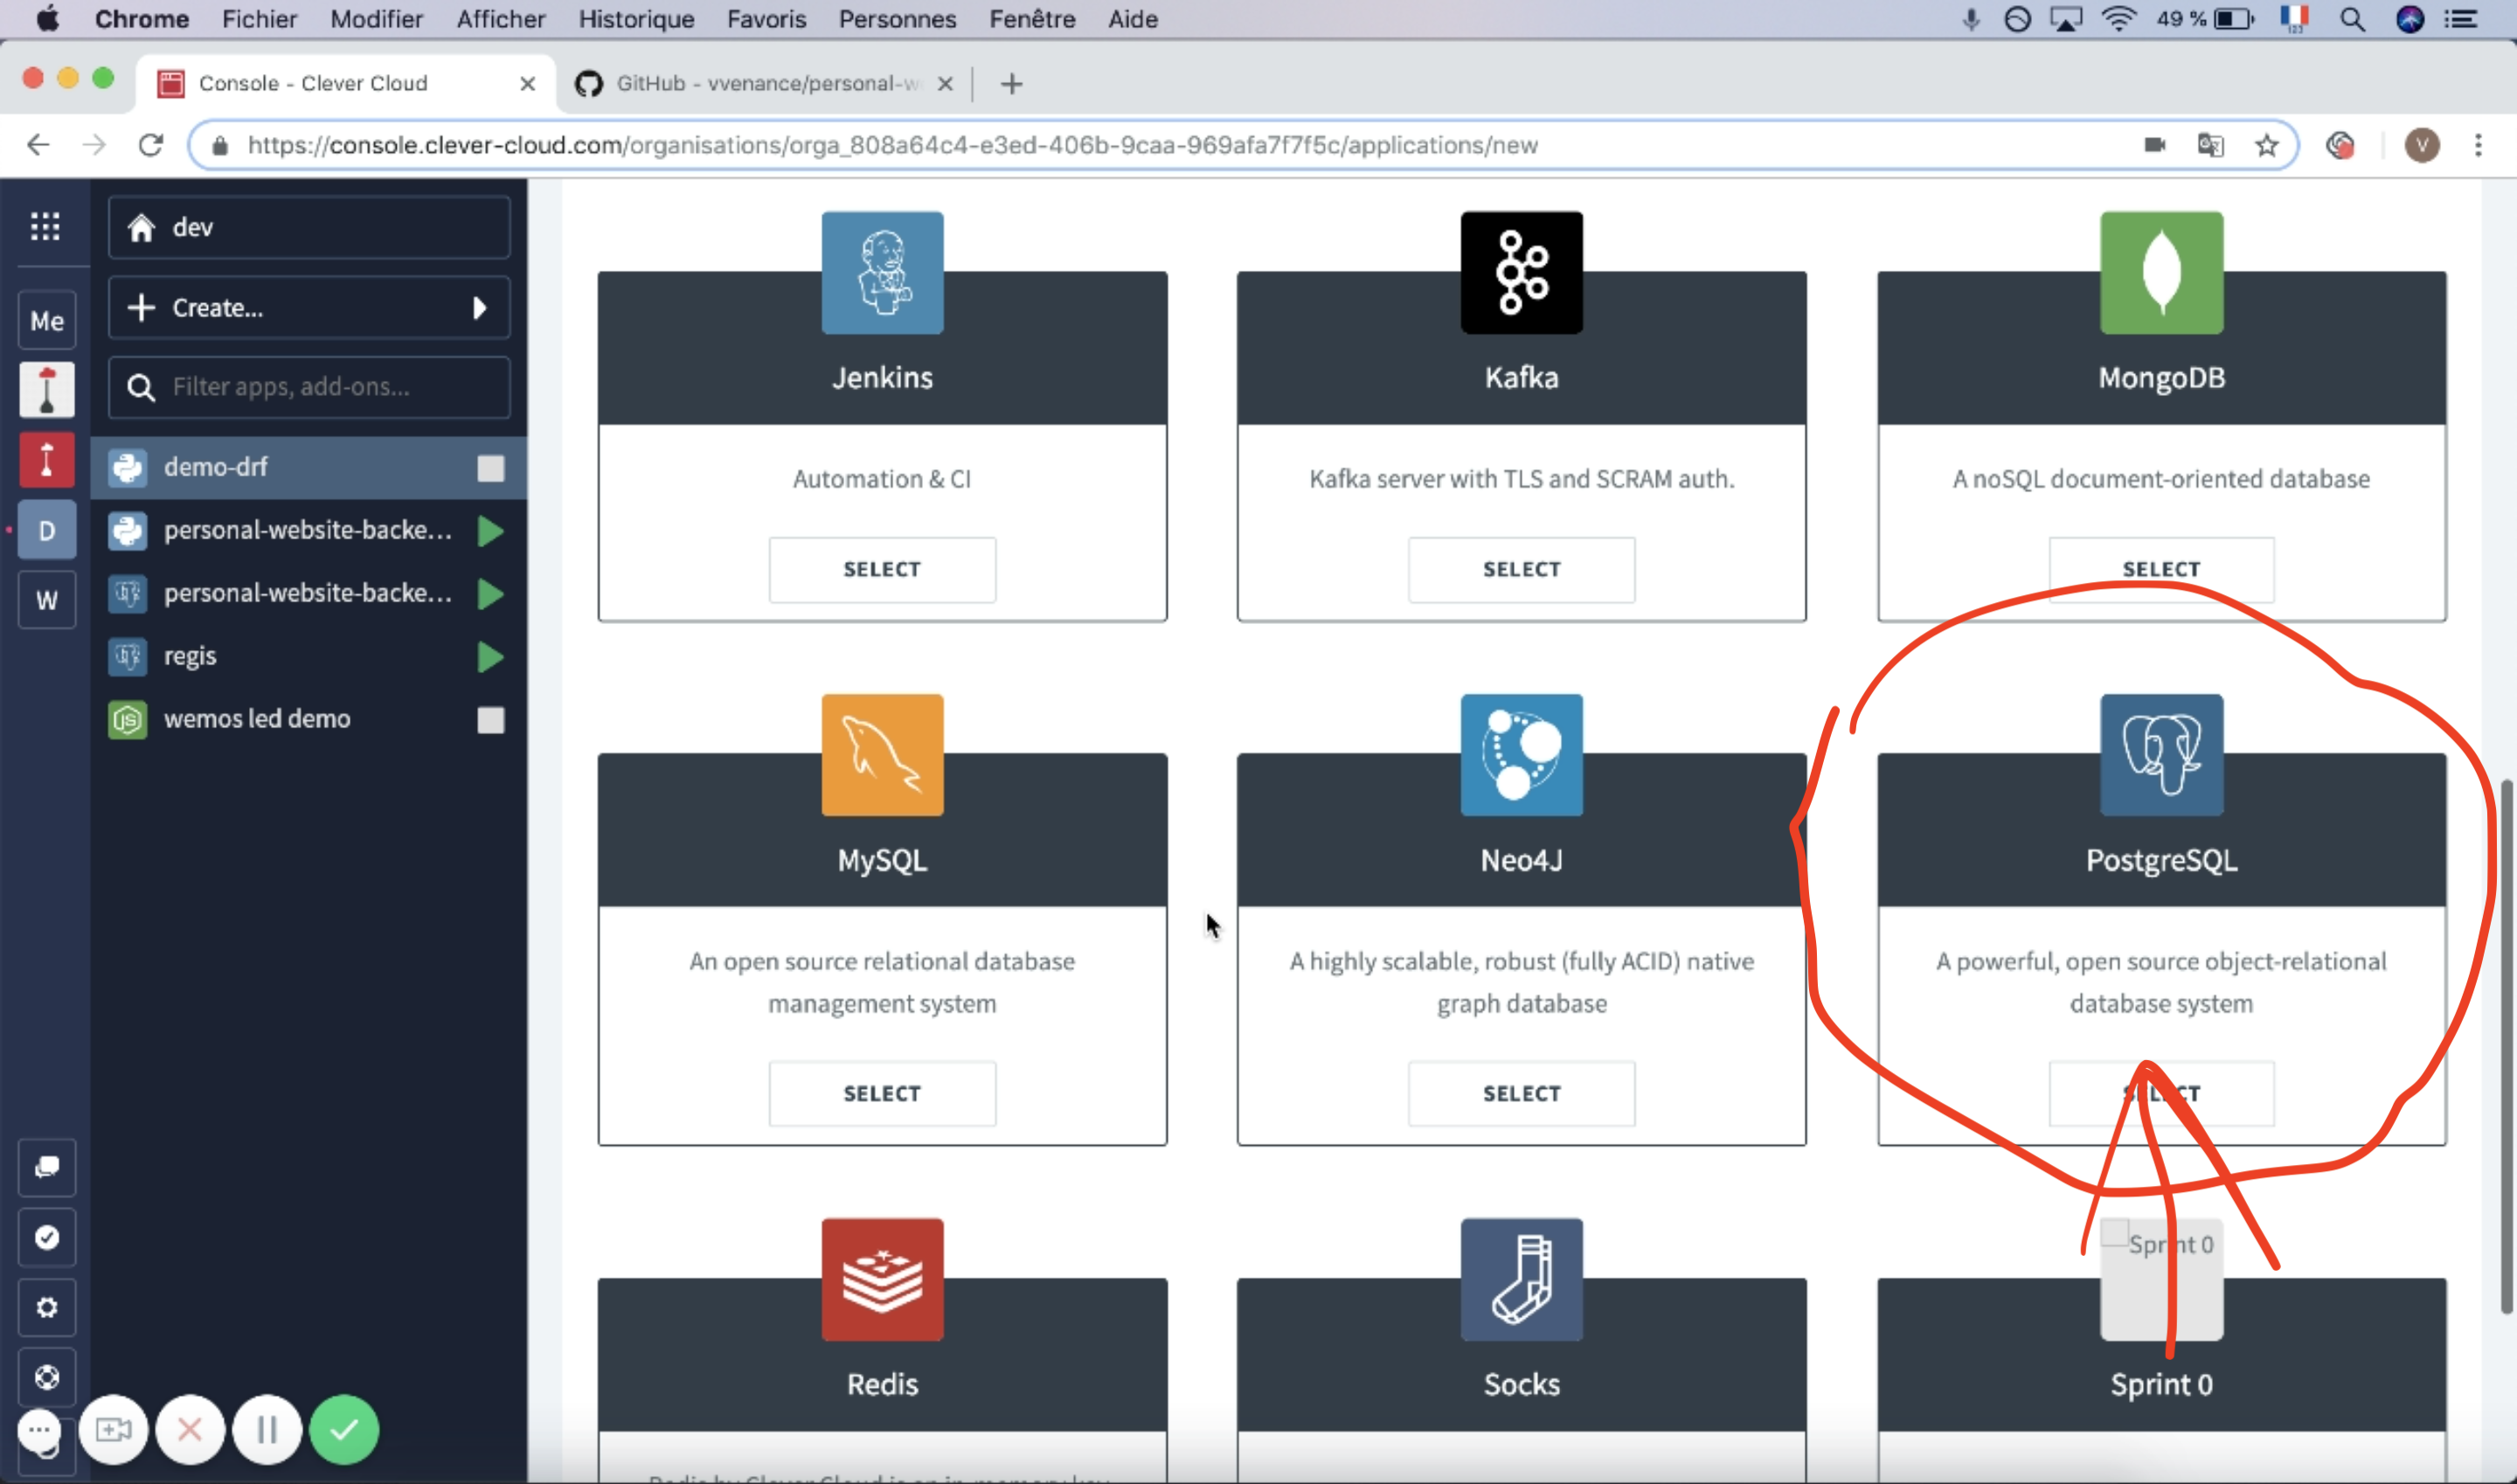Open macOS Spotlight search icon
This screenshot has height=1484, width=2517.
point(2352,19)
